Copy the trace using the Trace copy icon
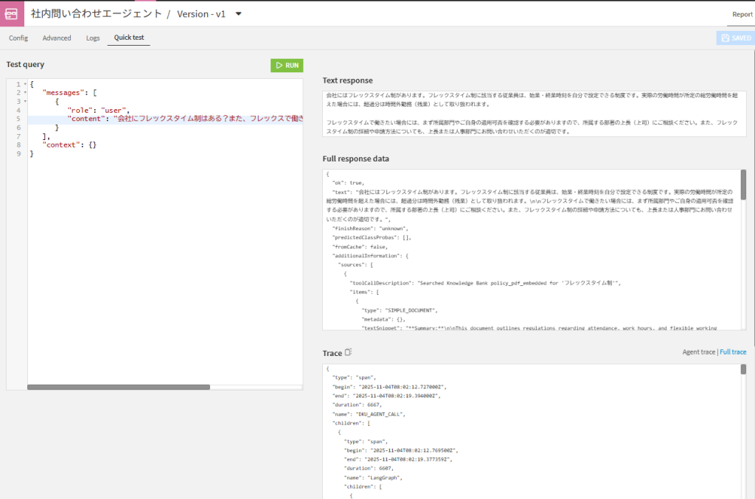755x499 pixels. pos(349,352)
